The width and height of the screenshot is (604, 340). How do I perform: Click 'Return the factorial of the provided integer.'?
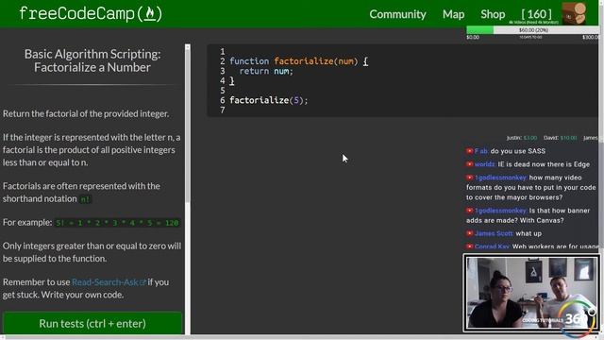pyautogui.click(x=86, y=113)
